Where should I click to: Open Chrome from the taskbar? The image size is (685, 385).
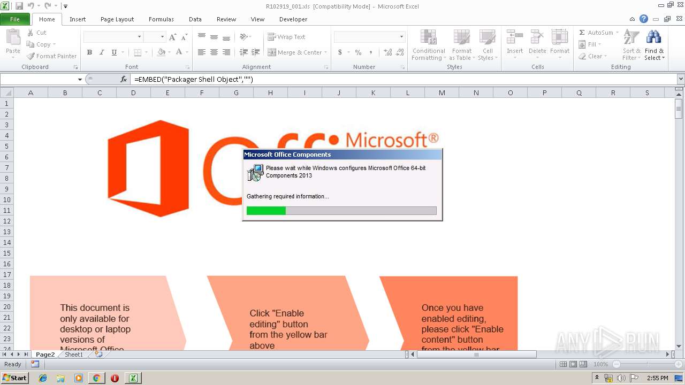[x=96, y=378]
